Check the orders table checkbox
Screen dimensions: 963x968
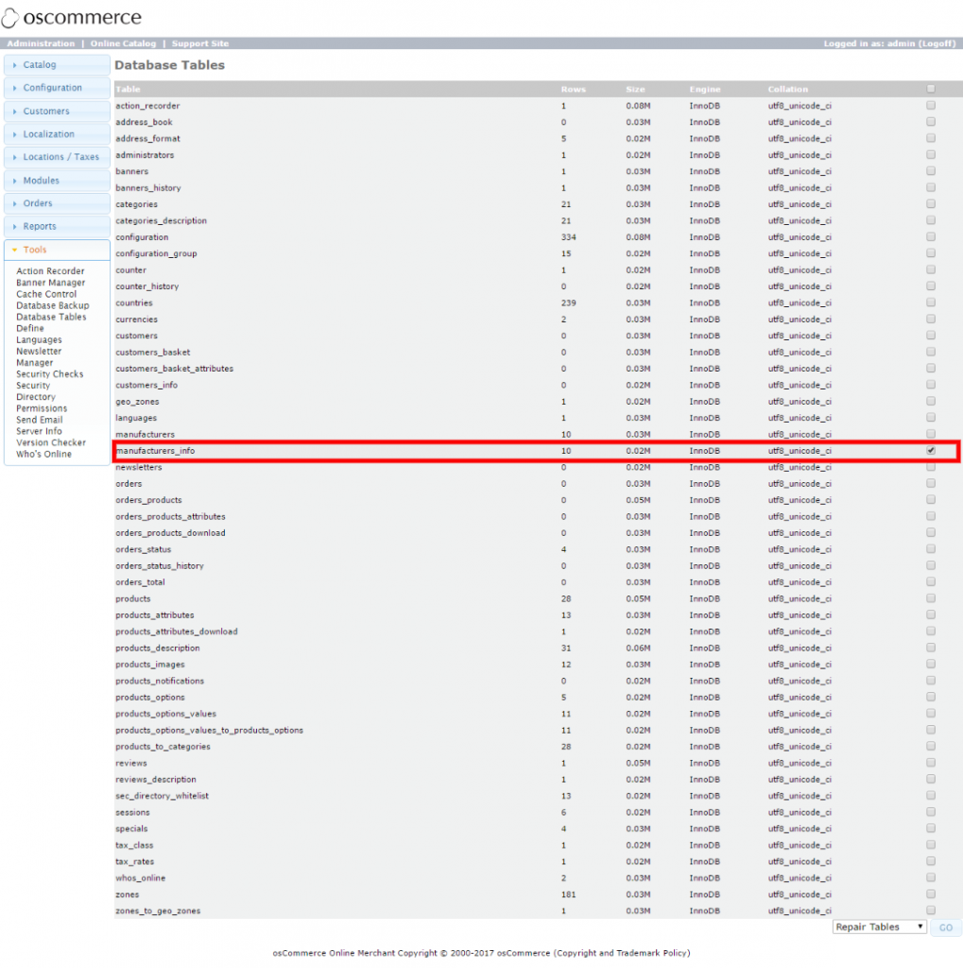point(931,483)
